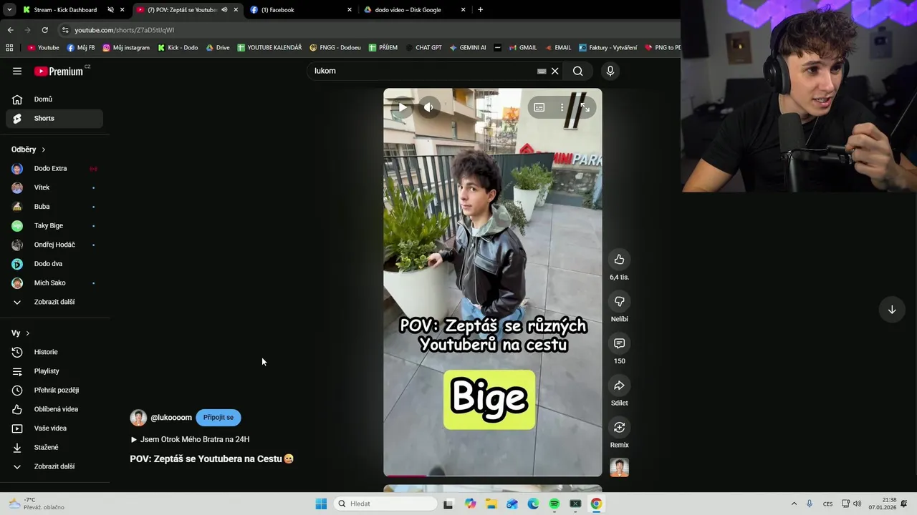Reload the page
This screenshot has height=515, width=917.
click(44, 30)
